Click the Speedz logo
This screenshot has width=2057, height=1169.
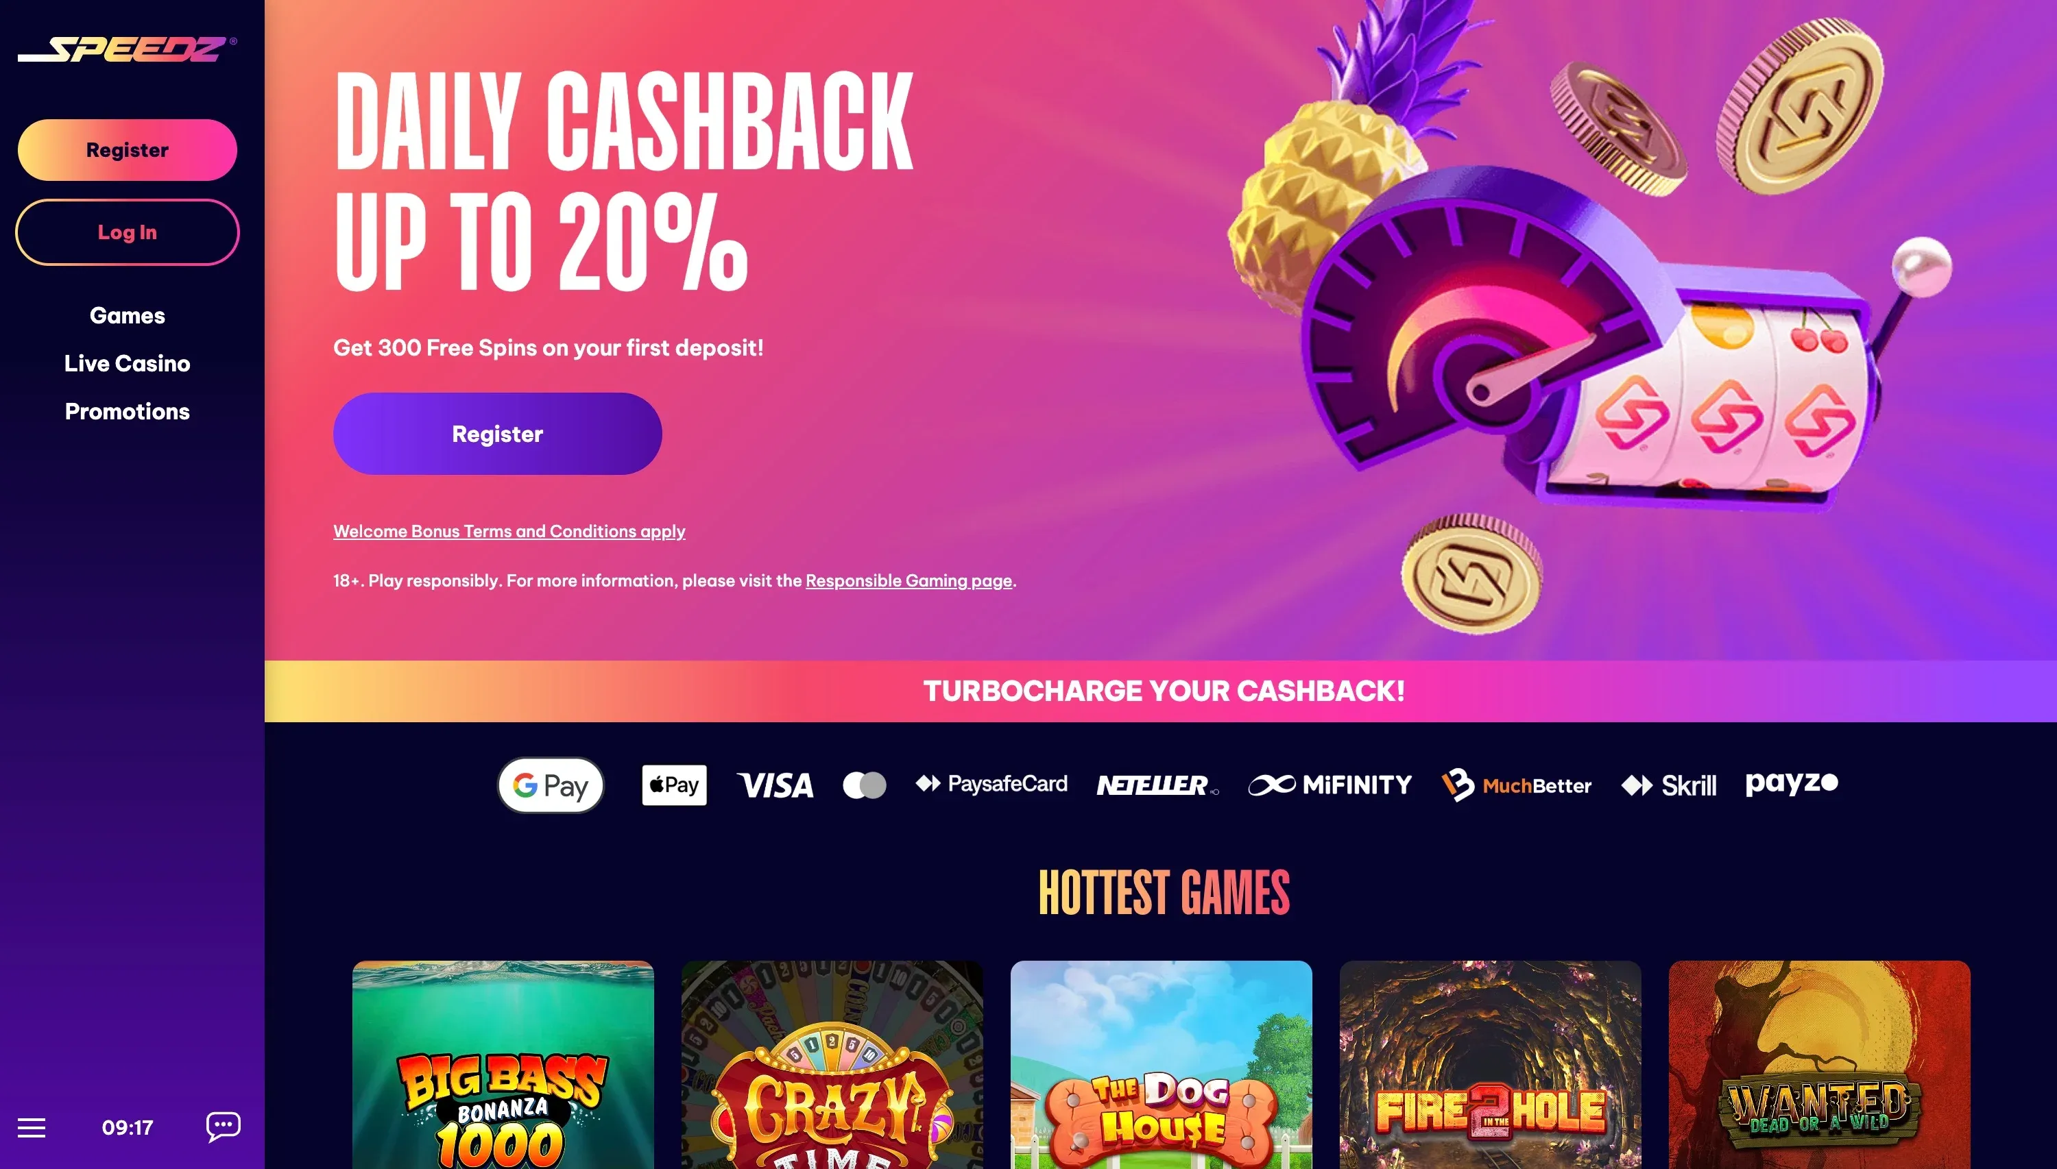[x=127, y=50]
